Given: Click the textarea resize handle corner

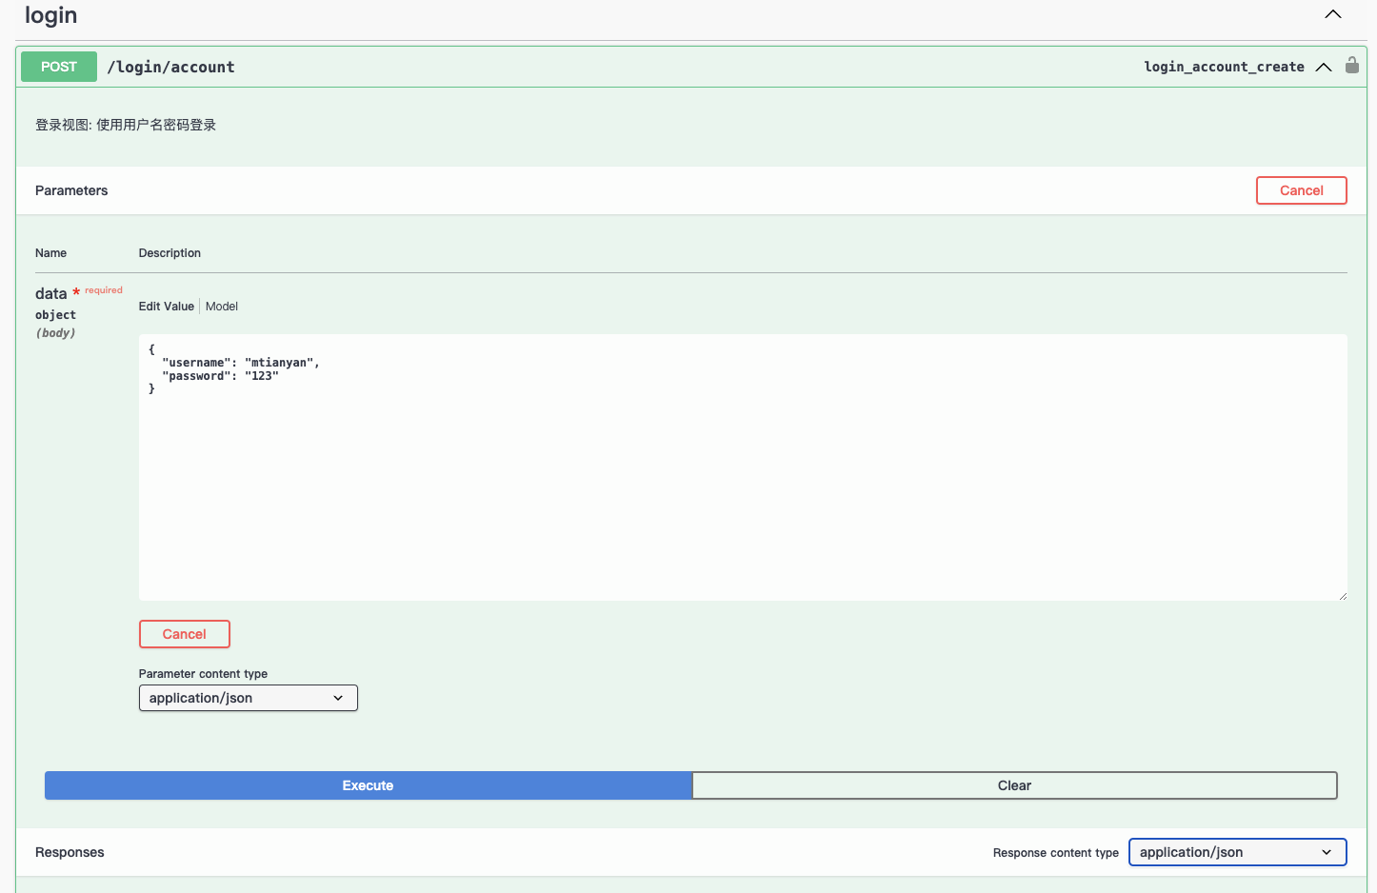Looking at the screenshot, I should (1343, 596).
